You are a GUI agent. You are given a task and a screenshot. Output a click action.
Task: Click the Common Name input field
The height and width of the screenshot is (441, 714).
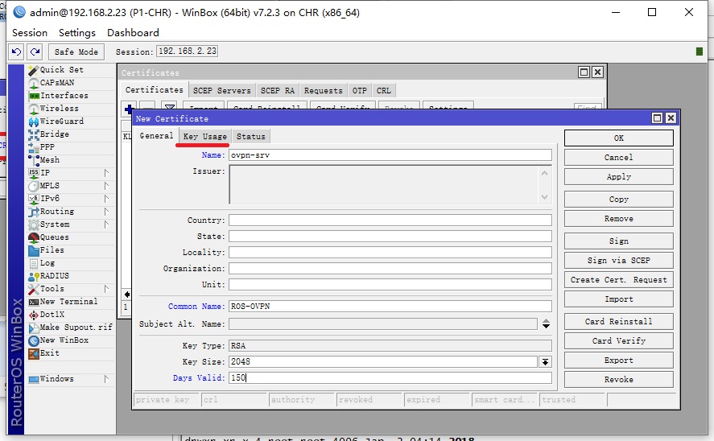390,306
